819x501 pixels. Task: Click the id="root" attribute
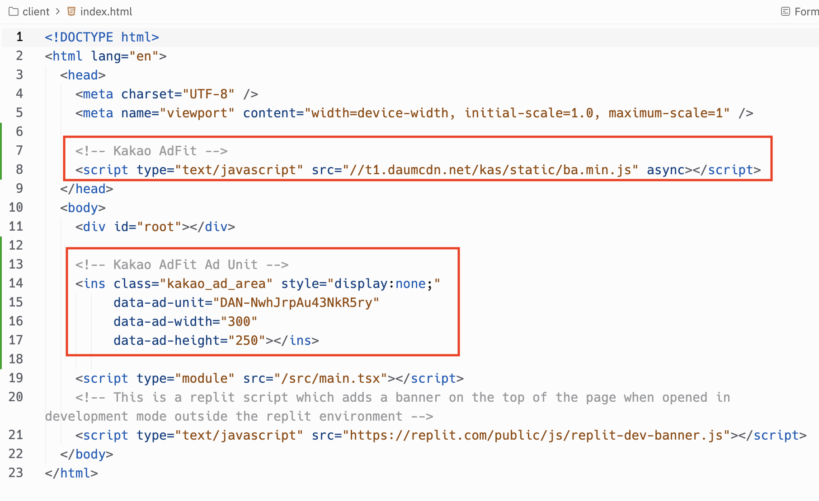(147, 227)
